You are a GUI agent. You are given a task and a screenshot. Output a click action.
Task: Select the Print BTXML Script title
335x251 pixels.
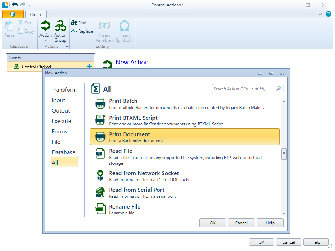(133, 118)
